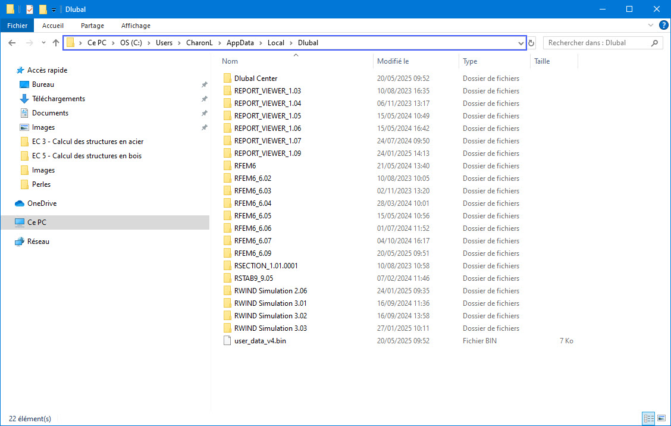This screenshot has height=426, width=671.
Task: Click the Properties quick access icon
Action: point(30,9)
